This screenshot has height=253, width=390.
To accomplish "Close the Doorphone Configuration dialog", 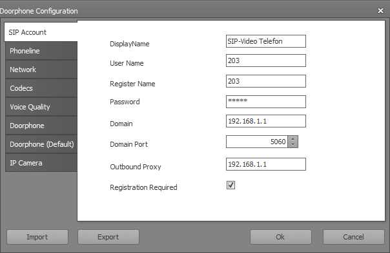I will 380,11.
